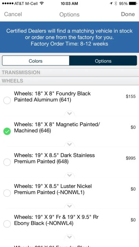Select Ebony Black (-NONWL4) wheels radio
This screenshot has height=247, width=139.
coord(7,224)
